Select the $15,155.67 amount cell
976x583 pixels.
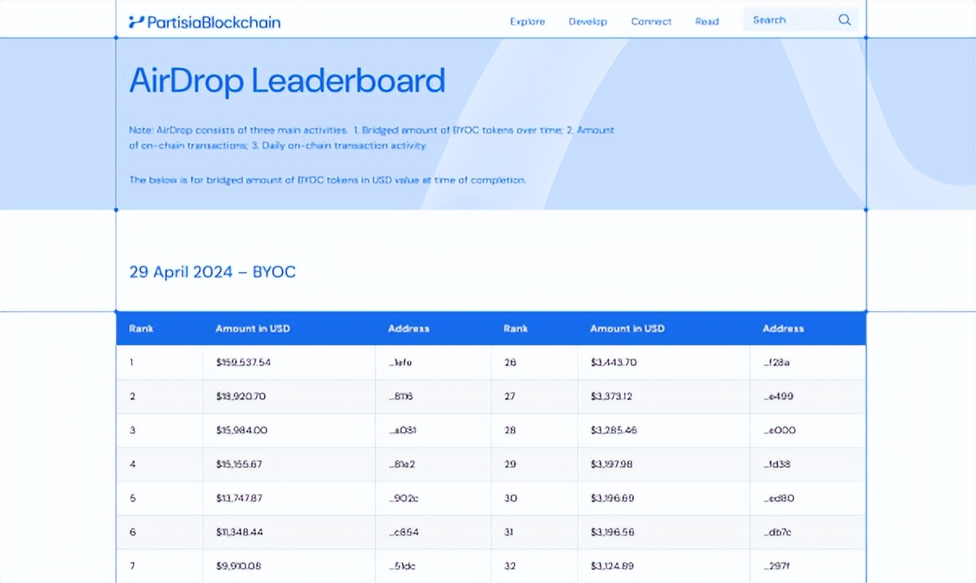click(289, 465)
